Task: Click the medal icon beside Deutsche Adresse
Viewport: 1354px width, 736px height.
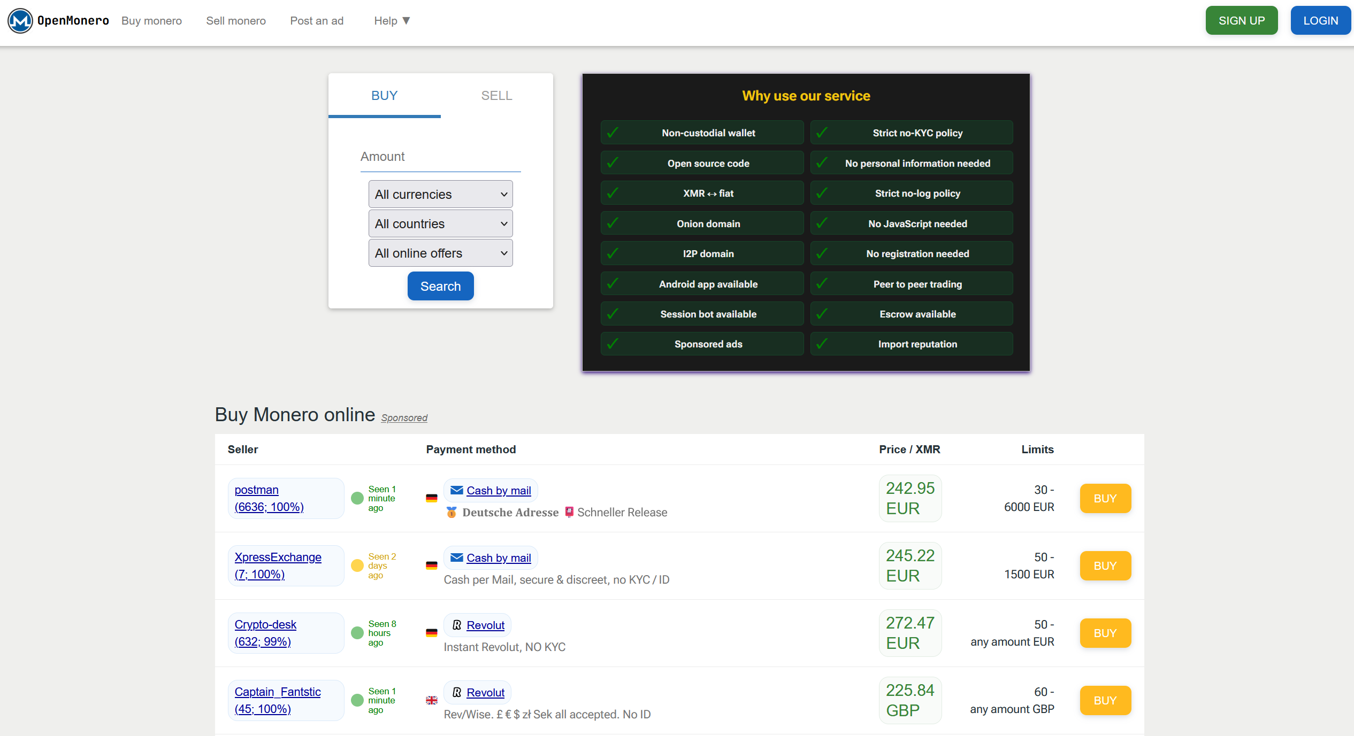Action: [x=452, y=512]
